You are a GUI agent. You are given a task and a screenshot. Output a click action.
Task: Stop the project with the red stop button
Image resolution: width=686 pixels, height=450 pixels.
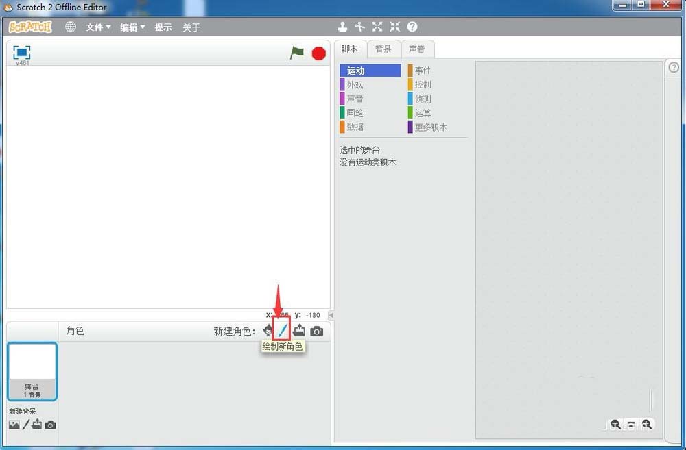318,53
